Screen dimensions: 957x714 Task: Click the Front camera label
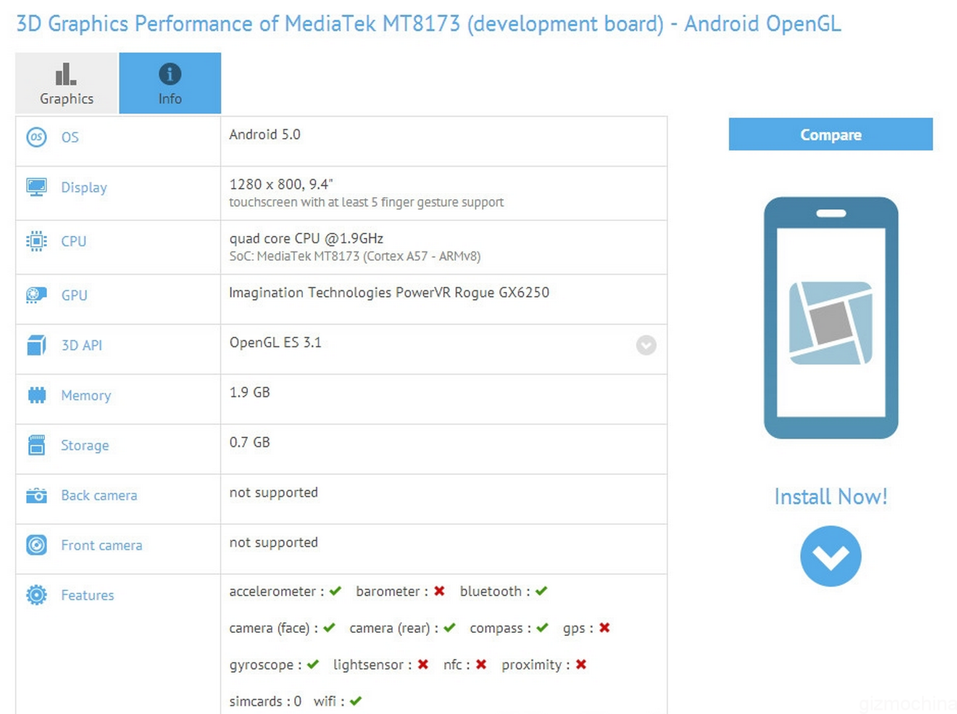click(101, 545)
